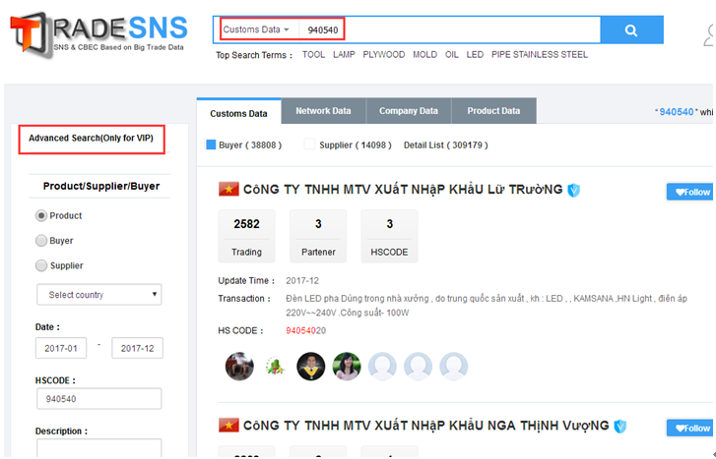Switch to the Network Data tab
Screen dimensions: 716x459
point(323,111)
